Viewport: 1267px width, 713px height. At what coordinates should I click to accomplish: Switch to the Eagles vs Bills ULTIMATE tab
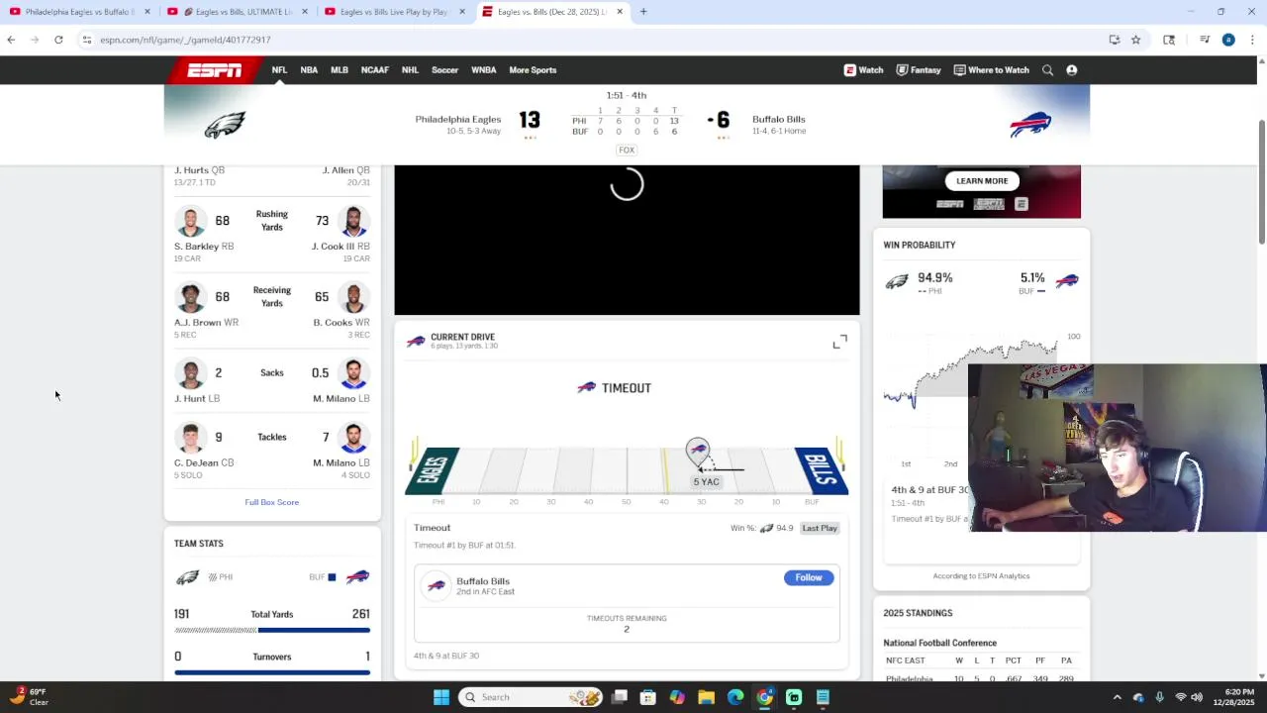click(x=238, y=12)
